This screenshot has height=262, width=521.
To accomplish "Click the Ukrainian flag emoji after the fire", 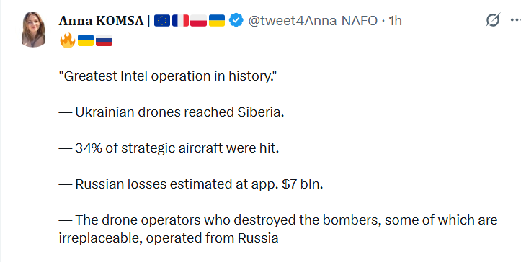I will click(x=86, y=40).
